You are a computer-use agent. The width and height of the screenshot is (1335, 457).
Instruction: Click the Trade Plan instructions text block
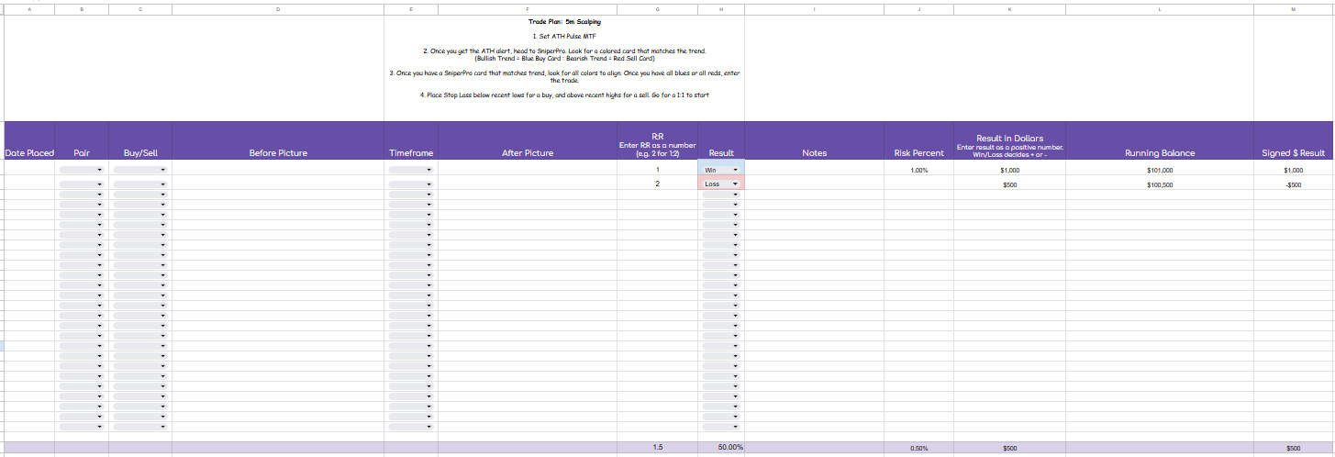[x=564, y=60]
